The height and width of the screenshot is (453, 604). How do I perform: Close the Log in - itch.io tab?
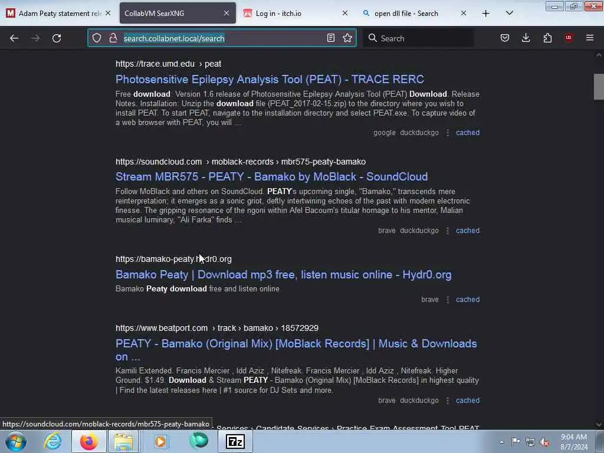click(x=345, y=13)
